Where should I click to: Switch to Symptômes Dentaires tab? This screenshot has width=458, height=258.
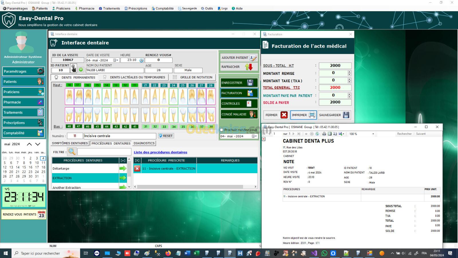coord(70,143)
